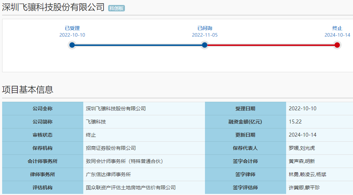
Task: Click the 会计师事务所 header cell
Action: [43, 161]
